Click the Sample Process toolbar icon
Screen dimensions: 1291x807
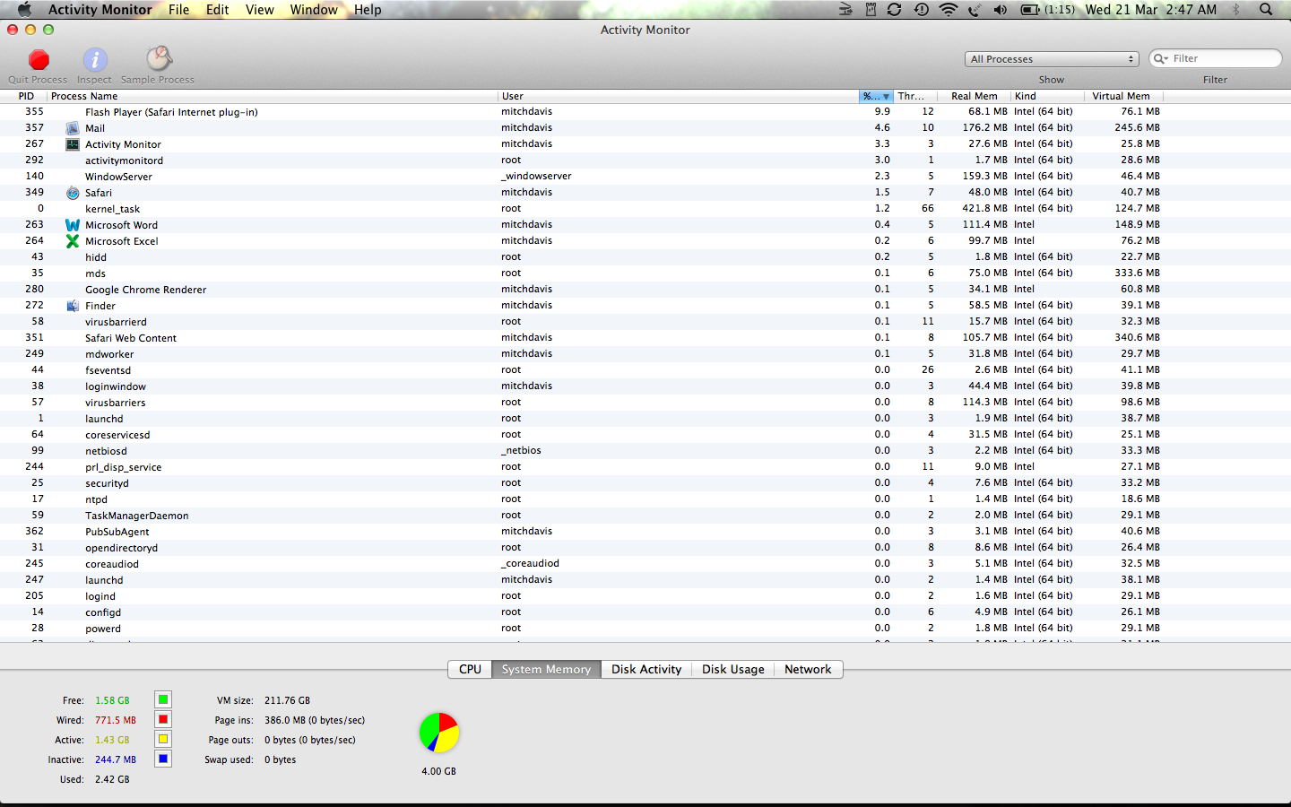(159, 59)
